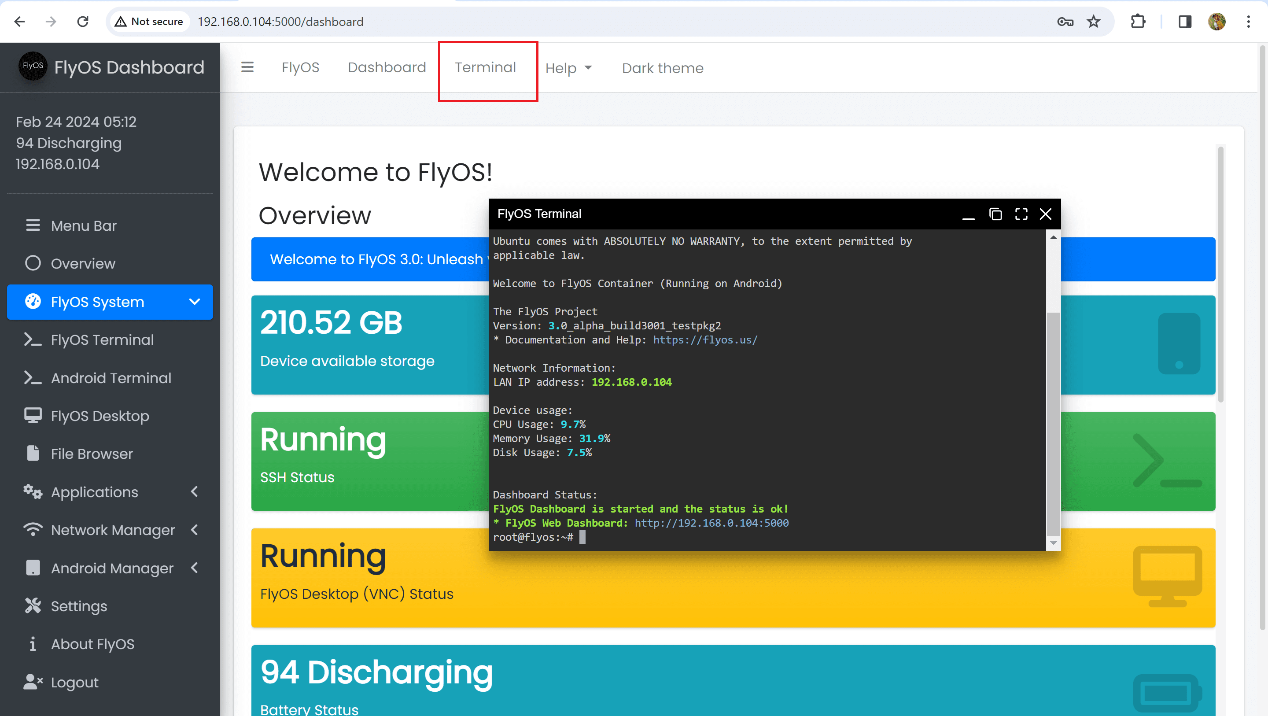
Task: Expand Help dropdown menu
Action: pos(569,68)
